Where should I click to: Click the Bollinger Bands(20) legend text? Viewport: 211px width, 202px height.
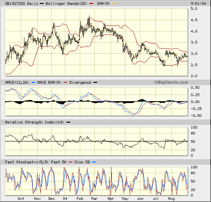[x=66, y=4]
